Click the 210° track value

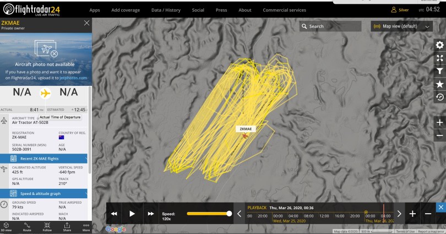(x=63, y=183)
